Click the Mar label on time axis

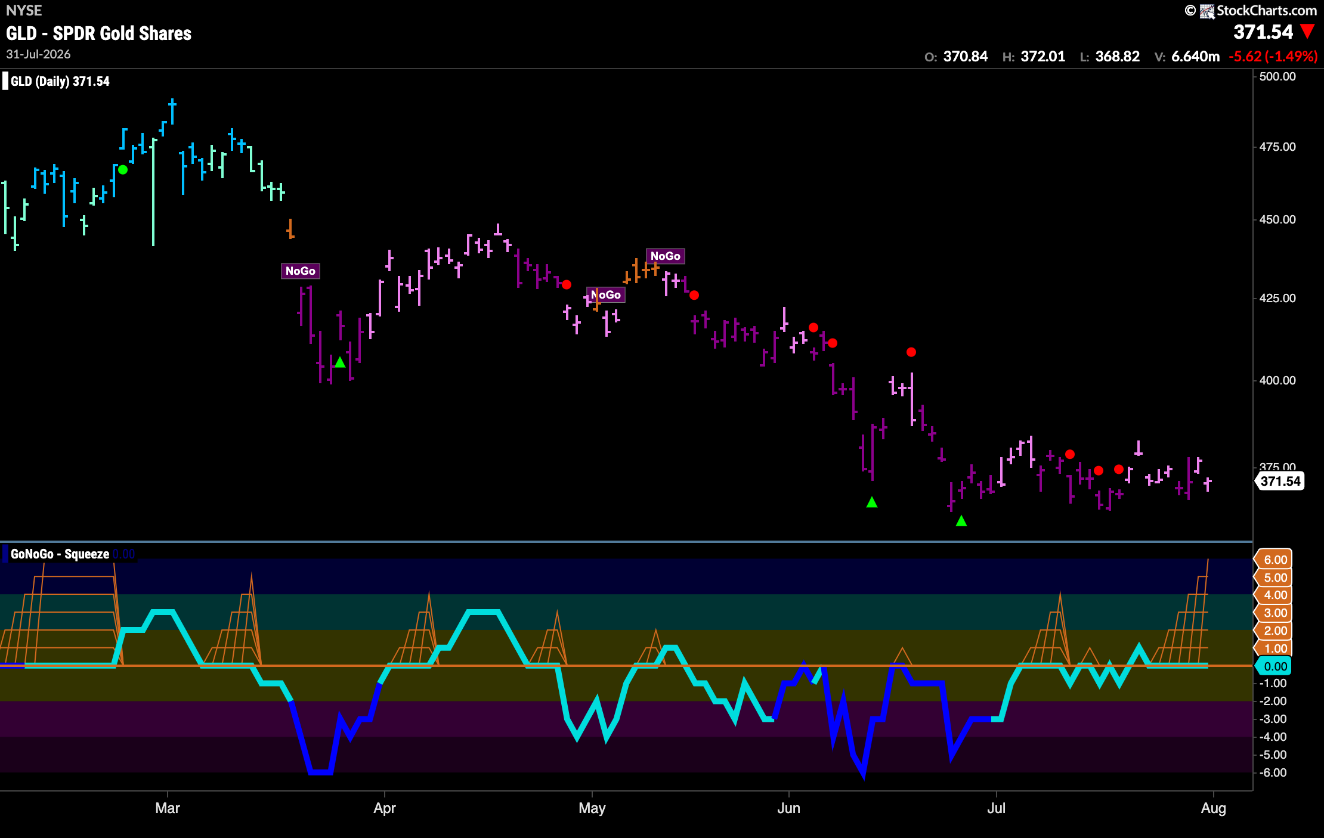click(x=168, y=808)
